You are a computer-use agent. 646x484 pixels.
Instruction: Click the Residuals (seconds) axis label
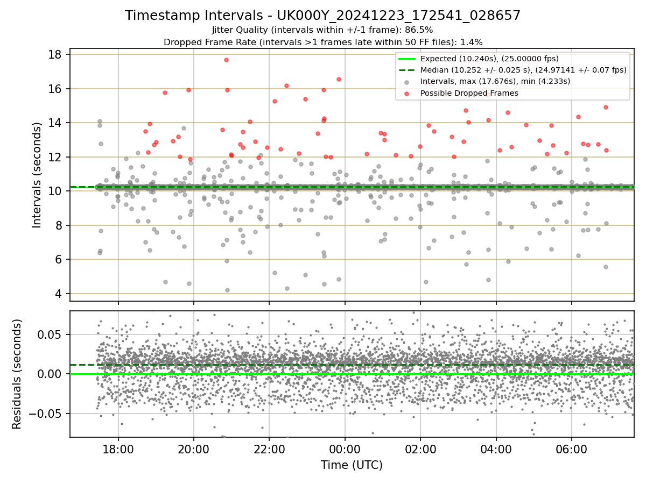pos(17,374)
